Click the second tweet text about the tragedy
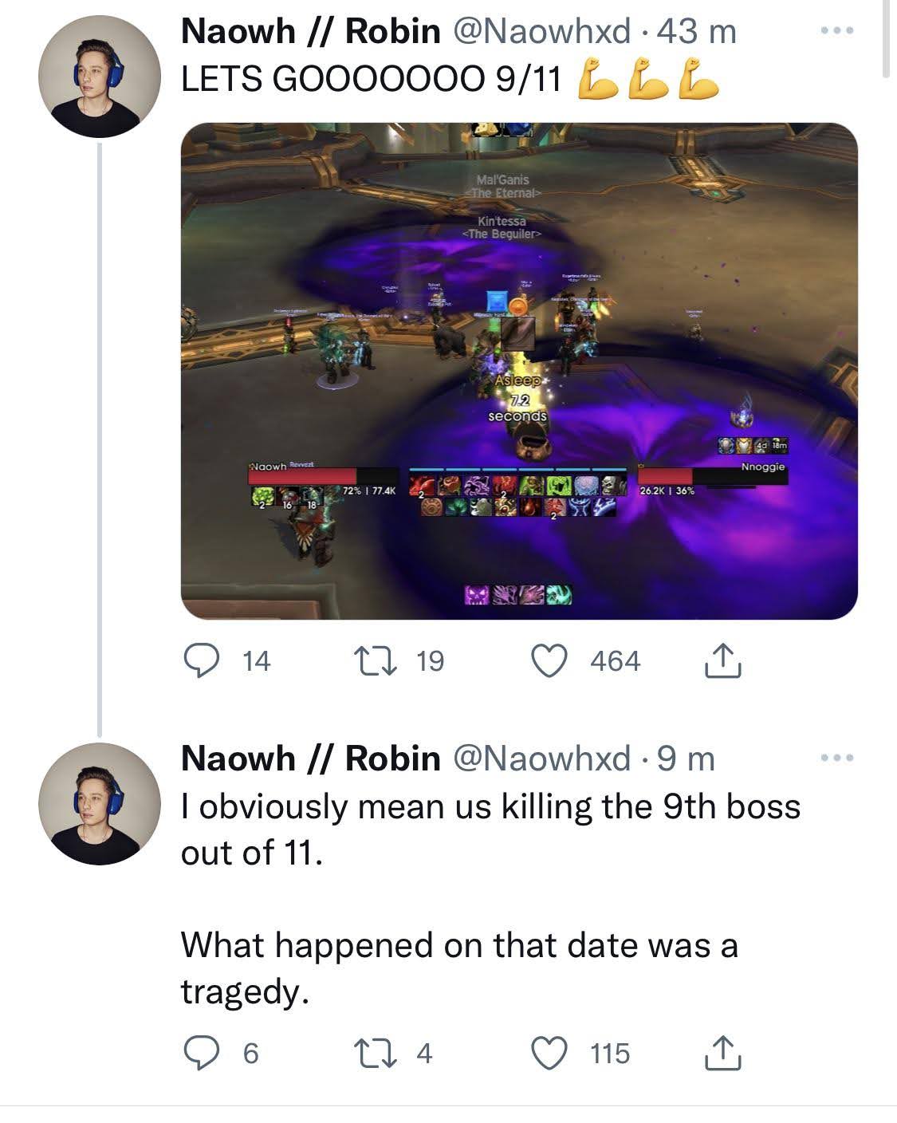The image size is (897, 1123). (459, 967)
